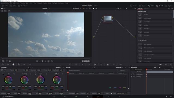Uncheck the Zoom checkbox

(112, 93)
